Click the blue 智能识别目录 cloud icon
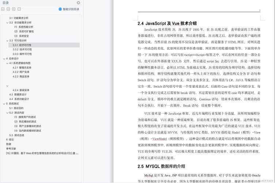Screen dimensions: 275x183 [x=60, y=9]
